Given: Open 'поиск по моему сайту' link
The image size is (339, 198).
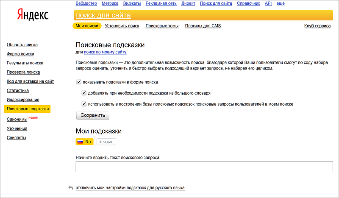Looking at the screenshot, I should [105, 52].
